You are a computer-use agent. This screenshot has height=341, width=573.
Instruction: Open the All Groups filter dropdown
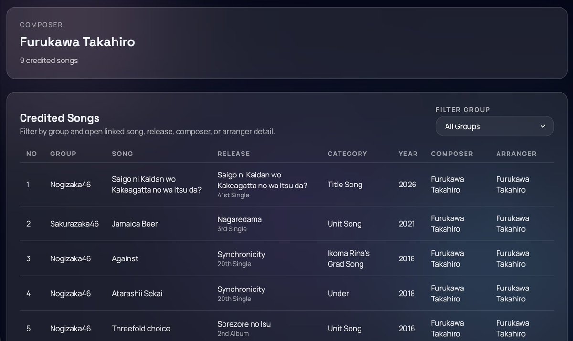(495, 126)
